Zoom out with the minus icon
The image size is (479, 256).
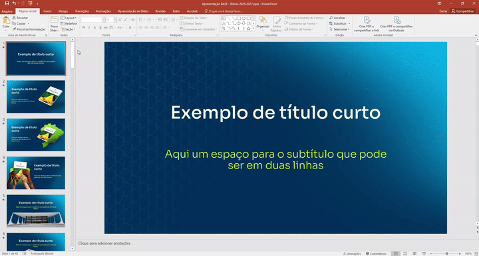click(x=431, y=253)
